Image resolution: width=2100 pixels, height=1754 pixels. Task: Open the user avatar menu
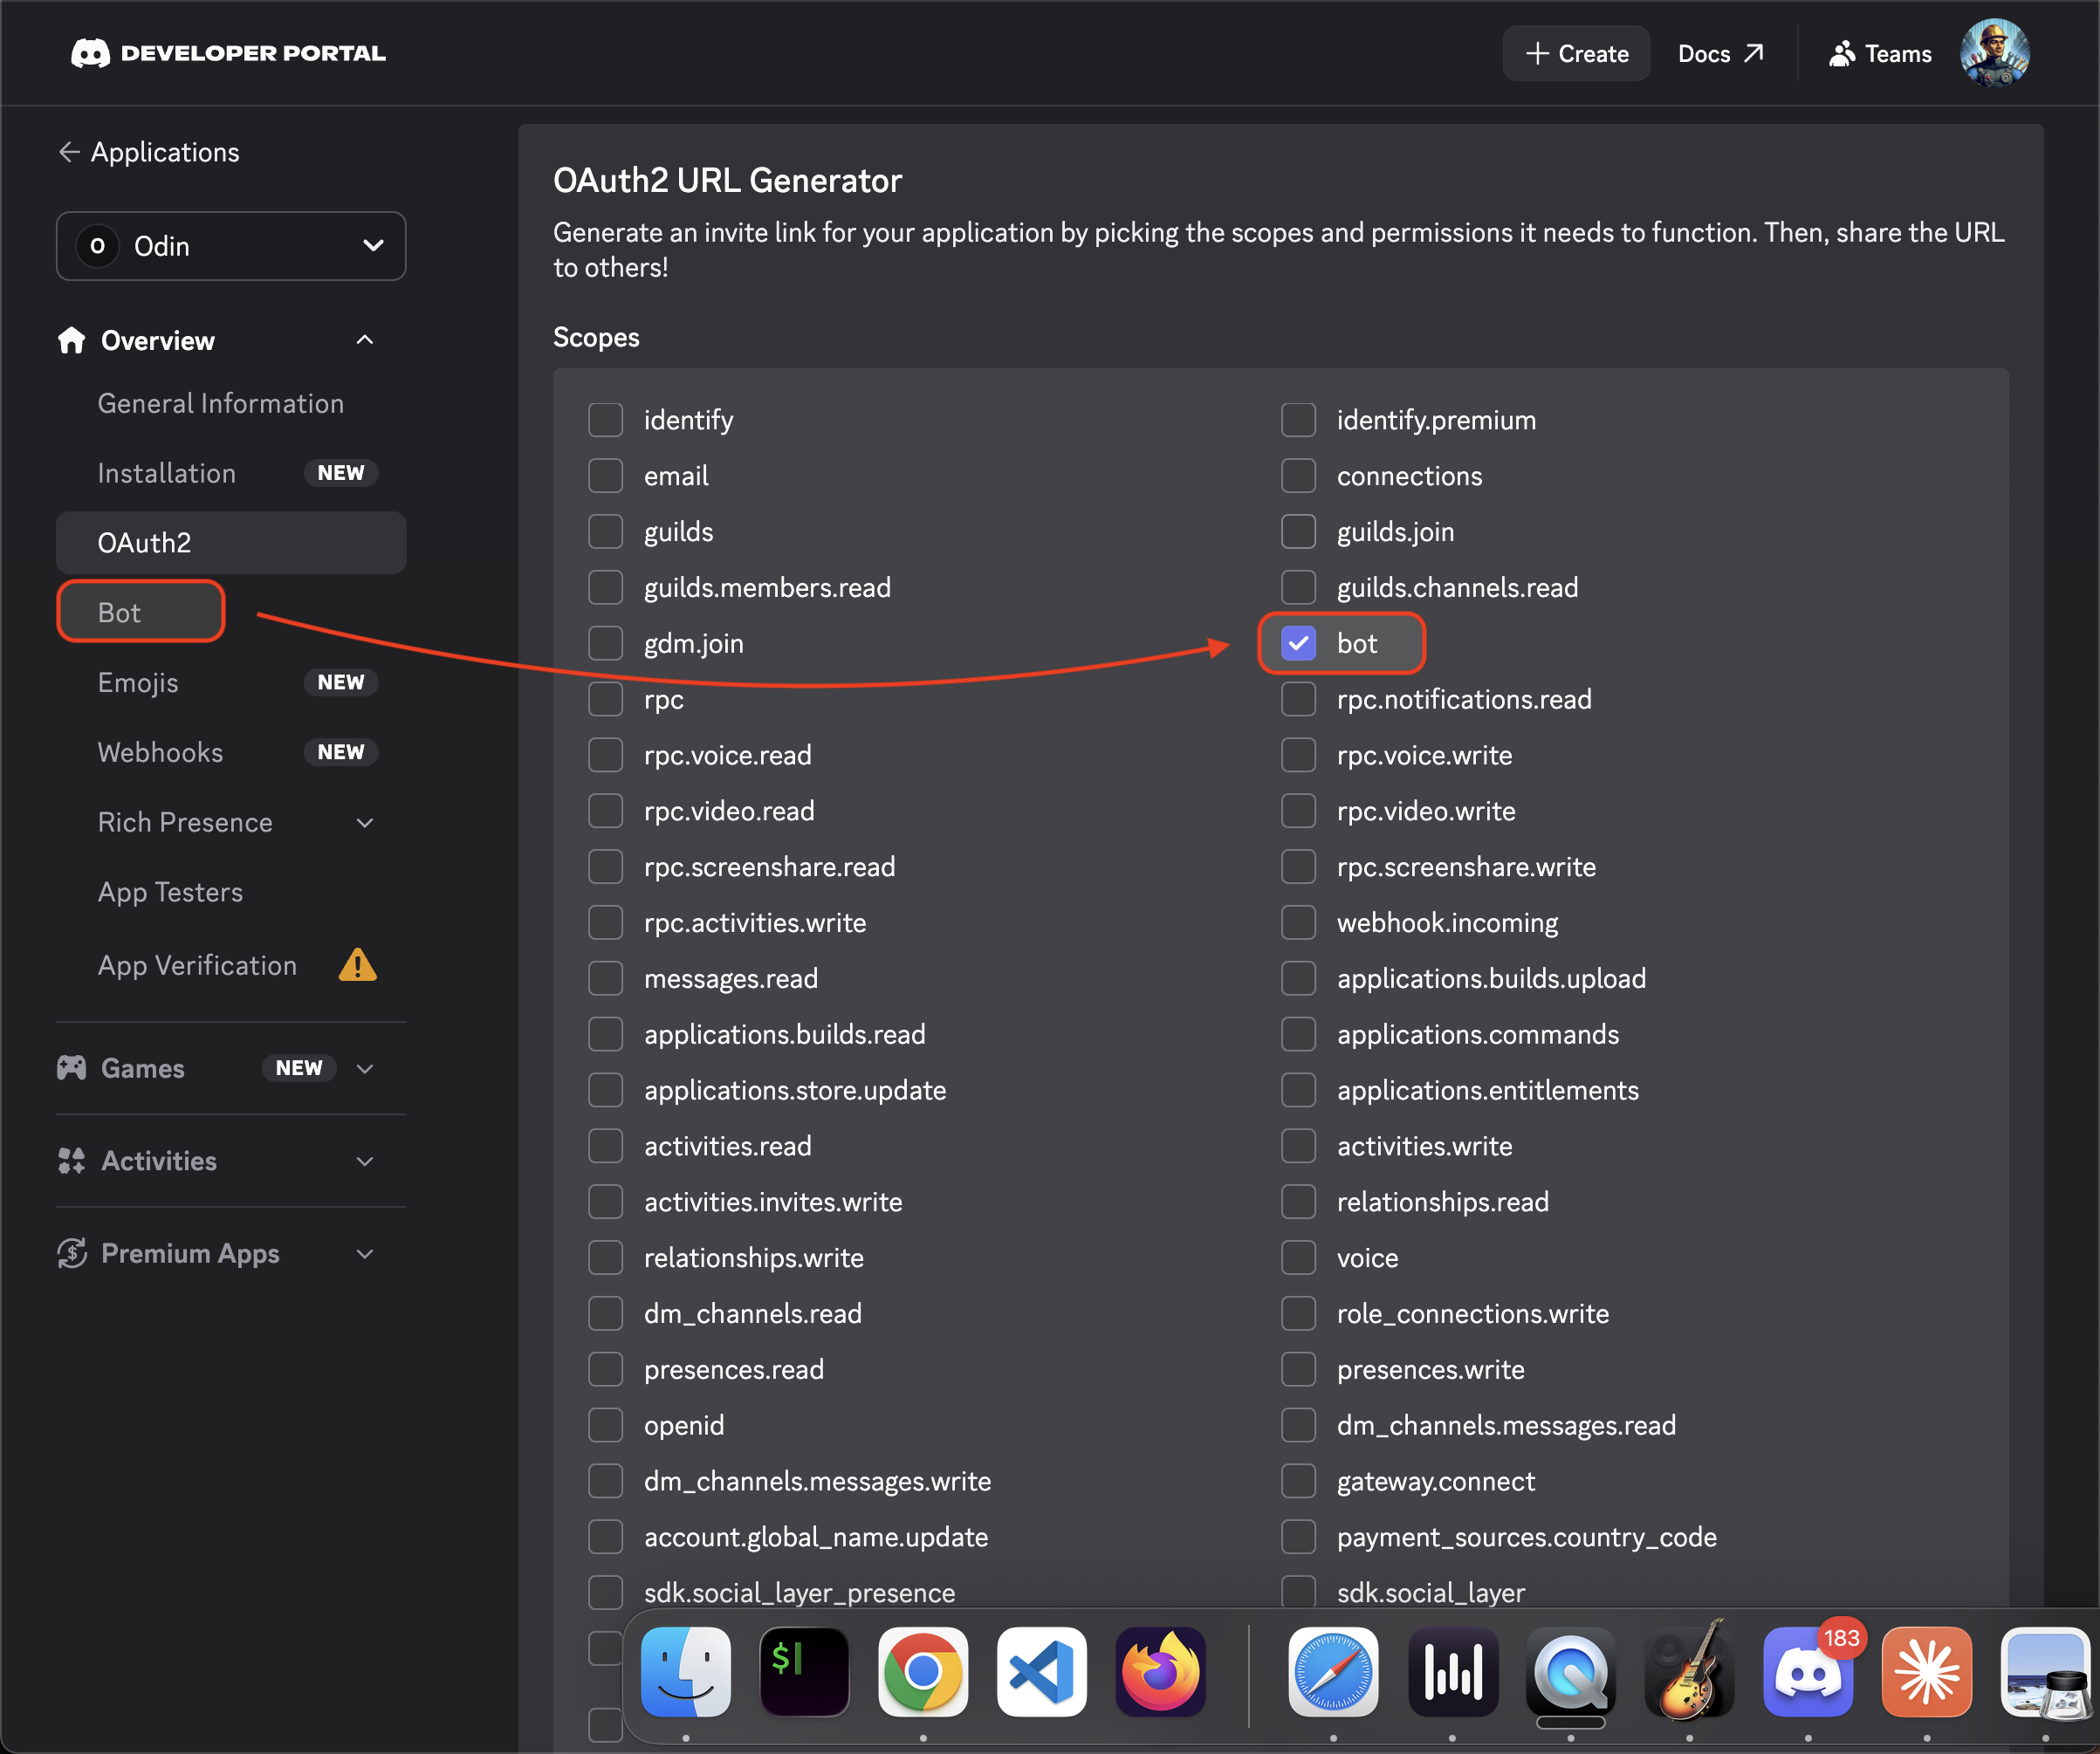tap(1994, 53)
